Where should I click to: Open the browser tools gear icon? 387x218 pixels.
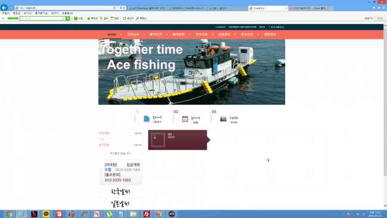pyautogui.click(x=383, y=8)
